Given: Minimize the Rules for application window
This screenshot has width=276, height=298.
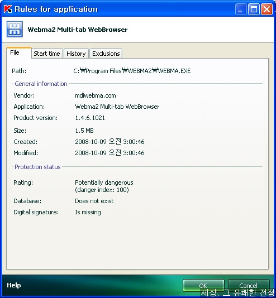Looking at the screenshot, I should [x=241, y=9].
